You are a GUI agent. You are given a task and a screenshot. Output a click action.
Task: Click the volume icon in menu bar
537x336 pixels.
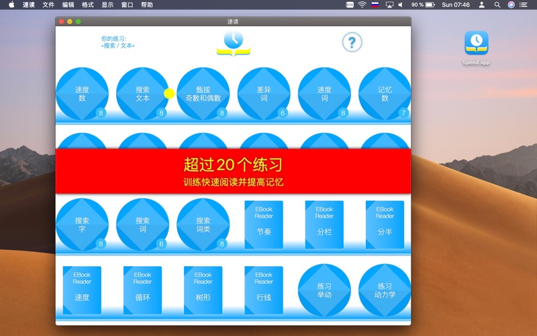click(400, 5)
